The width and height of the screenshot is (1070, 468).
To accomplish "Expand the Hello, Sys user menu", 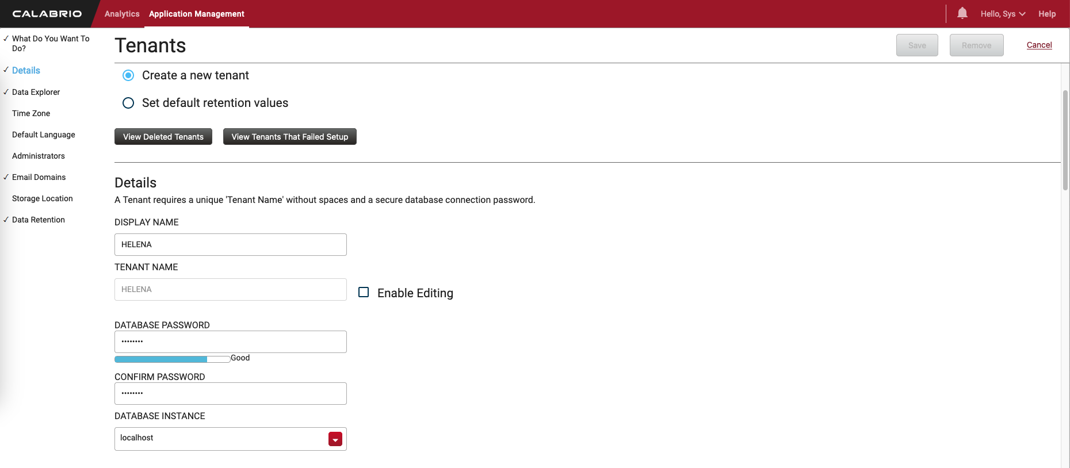I will tap(1003, 14).
